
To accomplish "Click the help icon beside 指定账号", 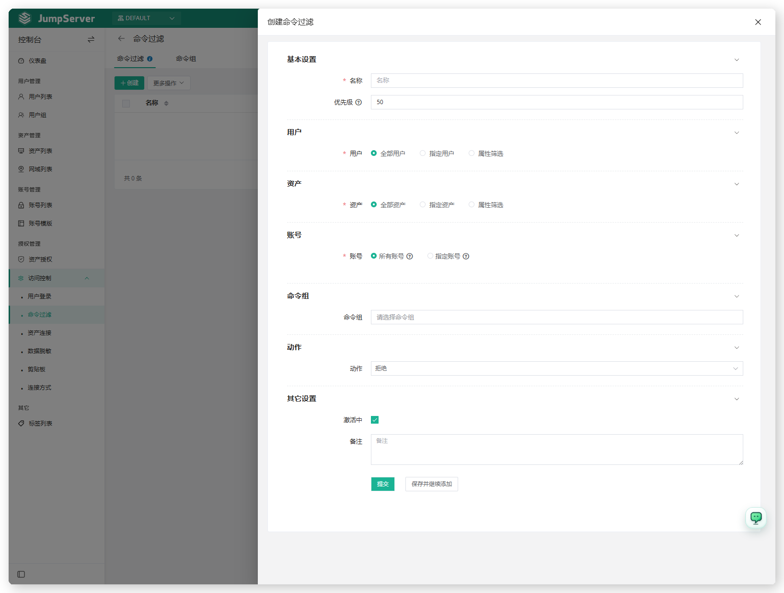I will [x=466, y=256].
